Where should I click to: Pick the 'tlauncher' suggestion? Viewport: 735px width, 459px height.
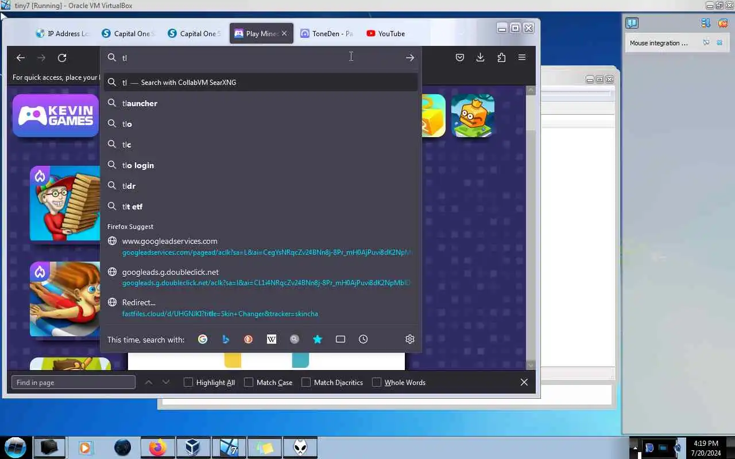click(x=261, y=103)
